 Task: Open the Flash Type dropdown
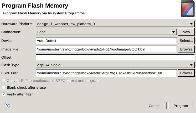click(x=115, y=65)
